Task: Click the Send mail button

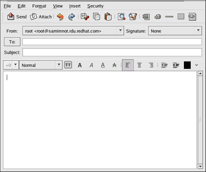Action: [17, 17]
